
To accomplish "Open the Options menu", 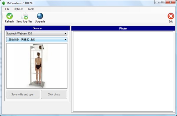I will 18,9.
